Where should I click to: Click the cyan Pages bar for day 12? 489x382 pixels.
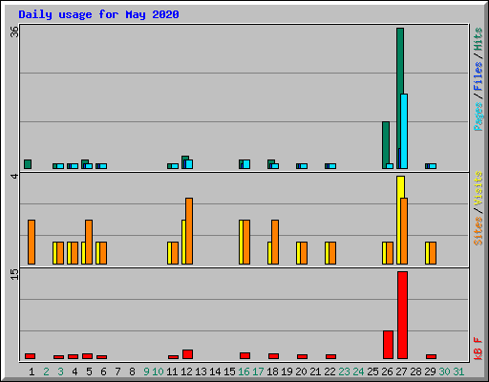[189, 164]
